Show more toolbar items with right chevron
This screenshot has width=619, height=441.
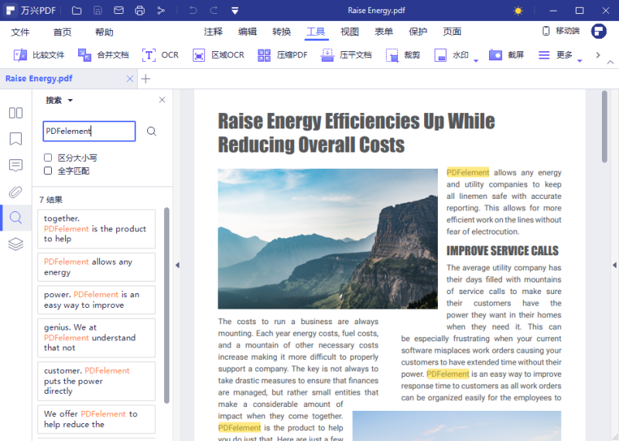(597, 55)
